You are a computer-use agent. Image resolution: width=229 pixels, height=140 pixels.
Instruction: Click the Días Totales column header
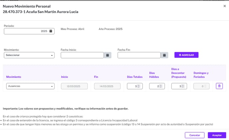(135, 77)
